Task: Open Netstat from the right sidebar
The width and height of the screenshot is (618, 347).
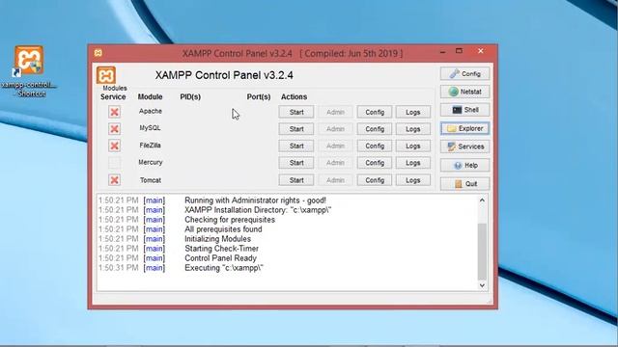Action: tap(464, 92)
